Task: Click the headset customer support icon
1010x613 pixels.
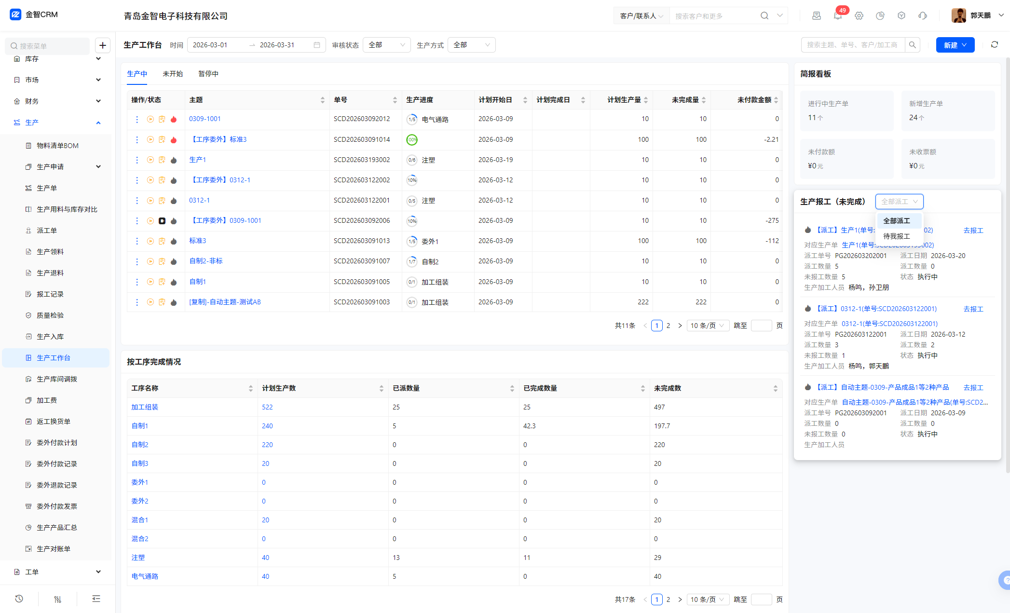Action: coord(923,16)
